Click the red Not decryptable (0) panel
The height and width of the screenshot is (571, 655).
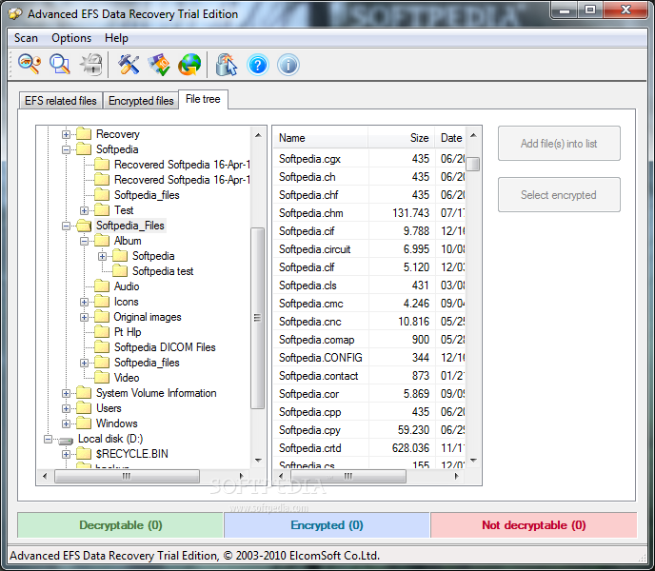[533, 525]
